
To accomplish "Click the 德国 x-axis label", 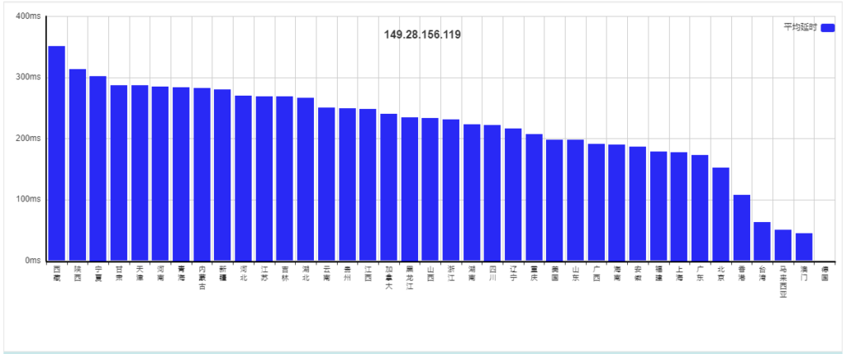I will (825, 273).
